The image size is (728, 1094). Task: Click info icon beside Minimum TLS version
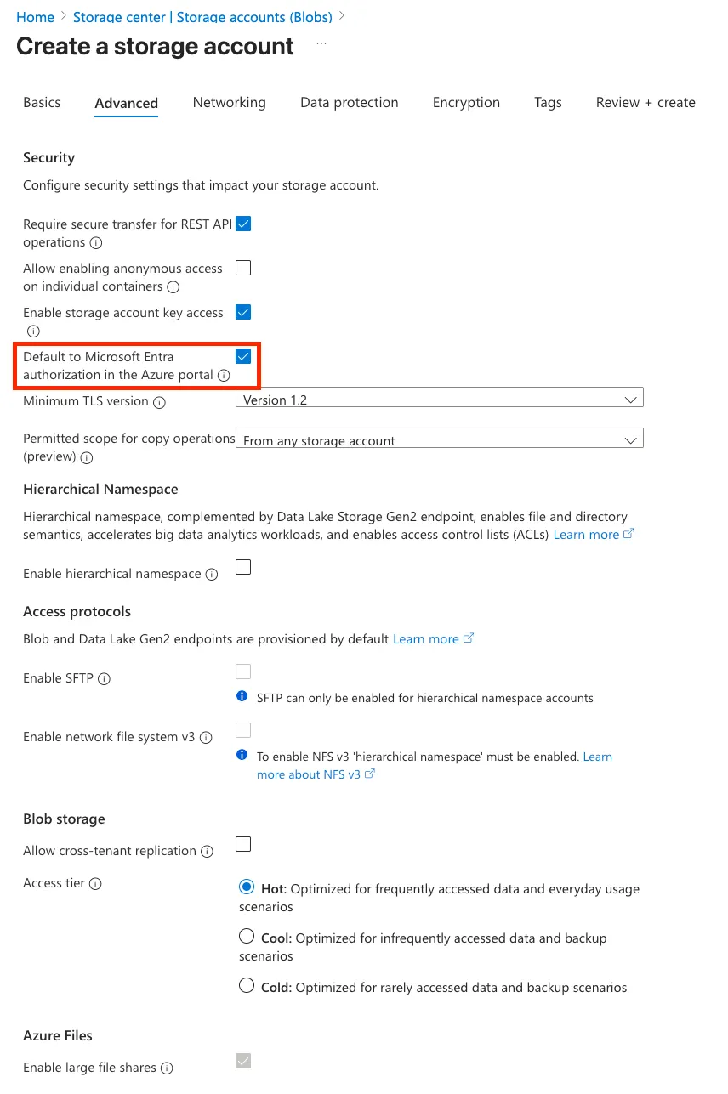[159, 402]
